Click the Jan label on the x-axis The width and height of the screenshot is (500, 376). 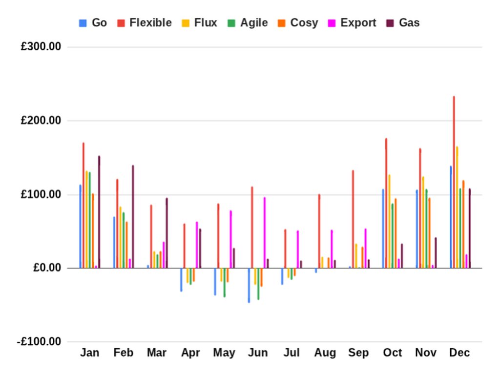point(89,353)
